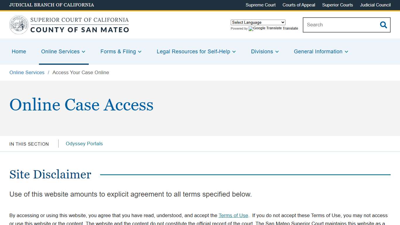The width and height of the screenshot is (400, 225).
Task: Click the magnifying glass search icon
Action: pyautogui.click(x=383, y=25)
